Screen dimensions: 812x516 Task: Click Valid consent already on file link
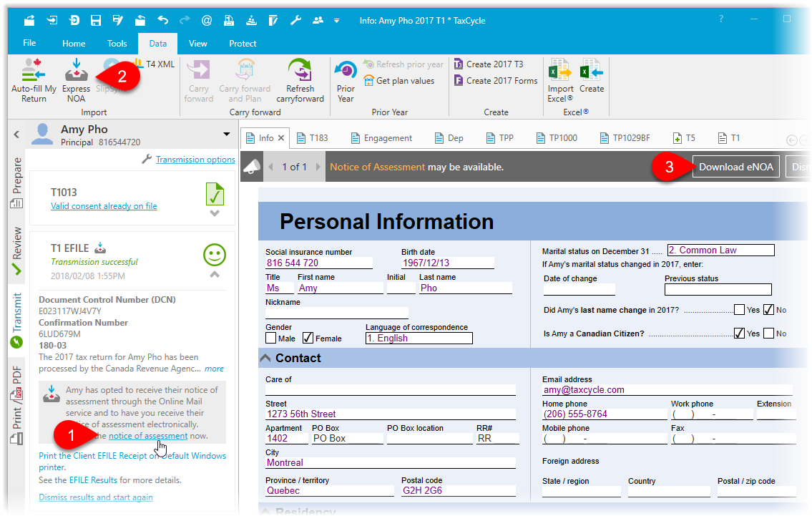click(104, 206)
